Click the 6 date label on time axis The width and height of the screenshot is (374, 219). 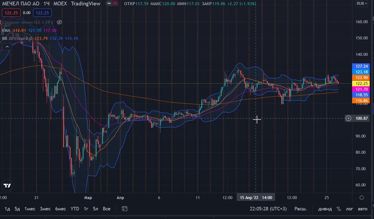tap(159, 198)
